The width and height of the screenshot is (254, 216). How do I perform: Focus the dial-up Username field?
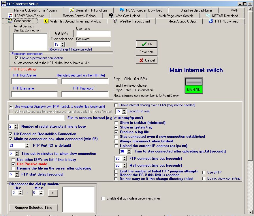coord(93,33)
